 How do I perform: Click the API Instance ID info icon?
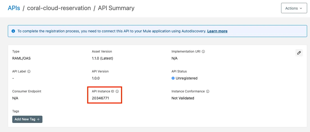click(117, 91)
